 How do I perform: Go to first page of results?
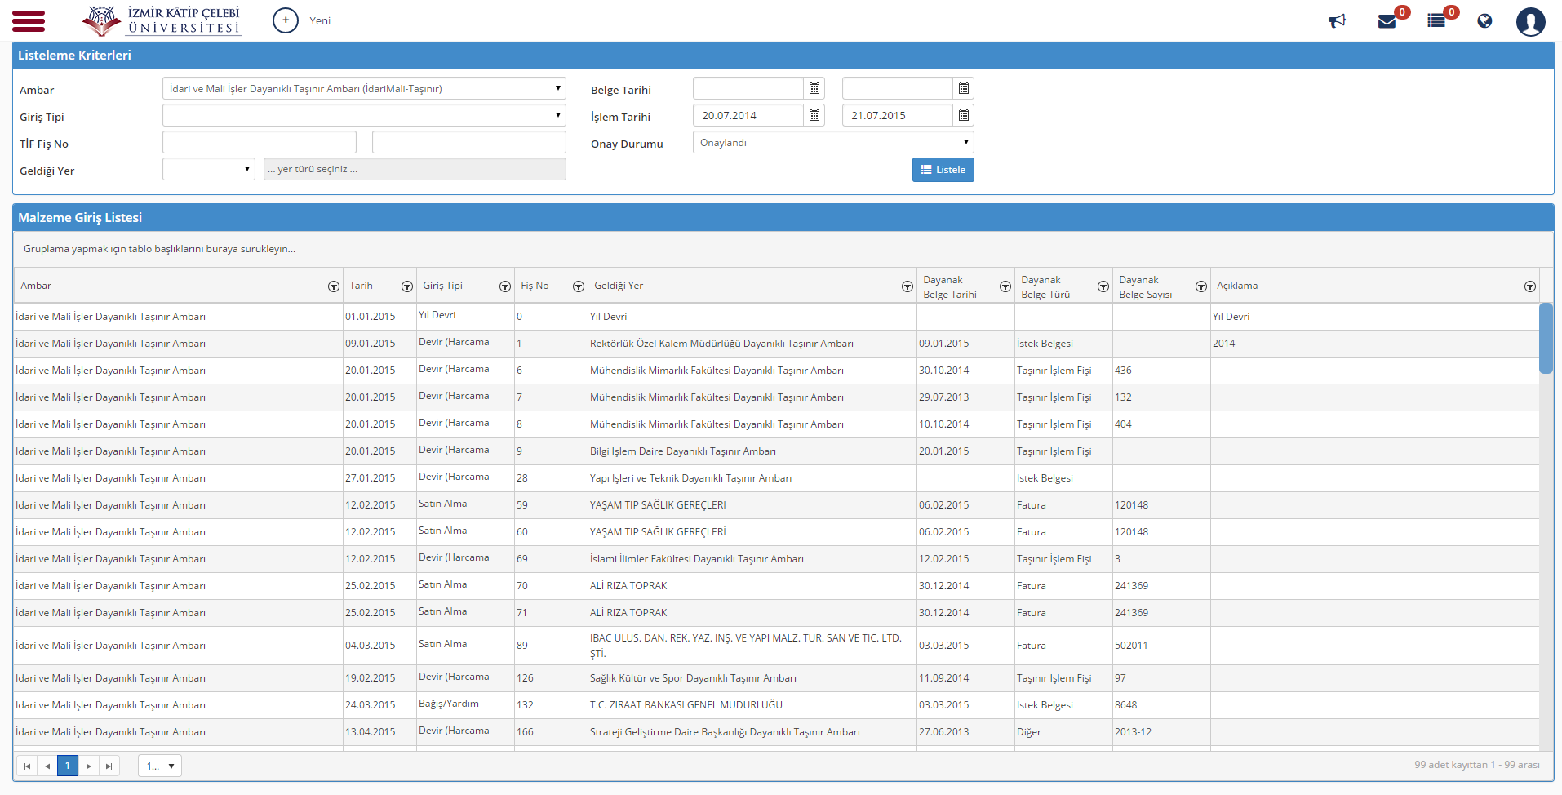pyautogui.click(x=27, y=766)
